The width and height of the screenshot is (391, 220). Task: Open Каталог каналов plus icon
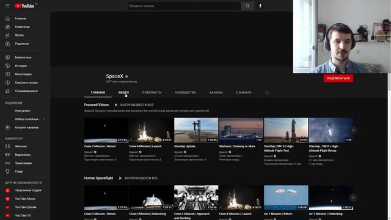coord(7,128)
